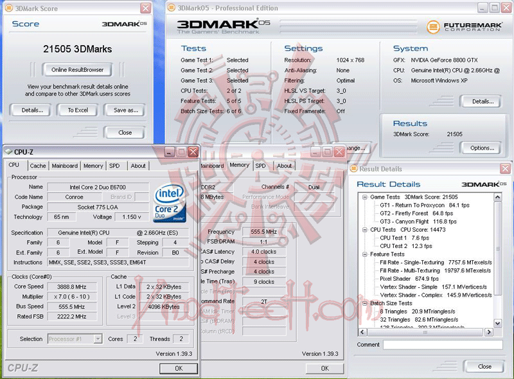Click the vertical scrollbar thumb in Result Details
This screenshot has height=379, width=514.
pyautogui.click(x=497, y=248)
